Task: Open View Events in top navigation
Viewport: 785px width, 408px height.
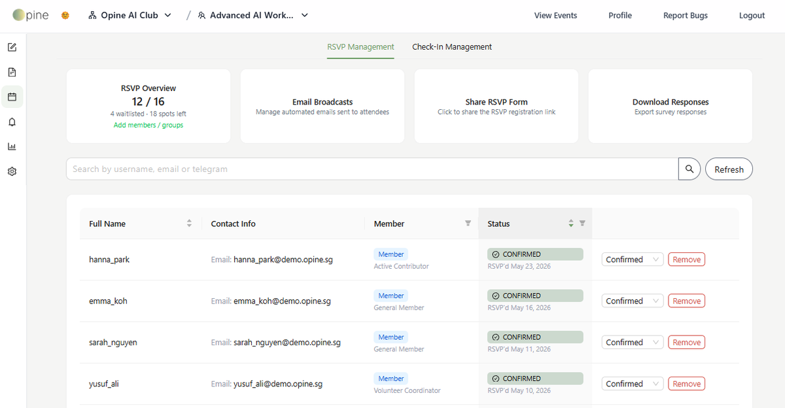Action: point(555,16)
